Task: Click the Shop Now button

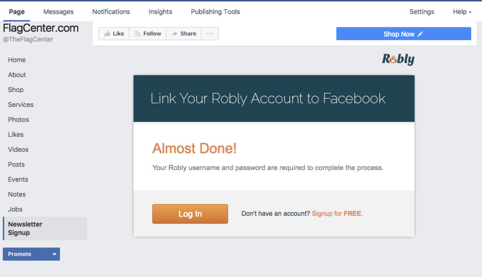Action: (x=400, y=33)
